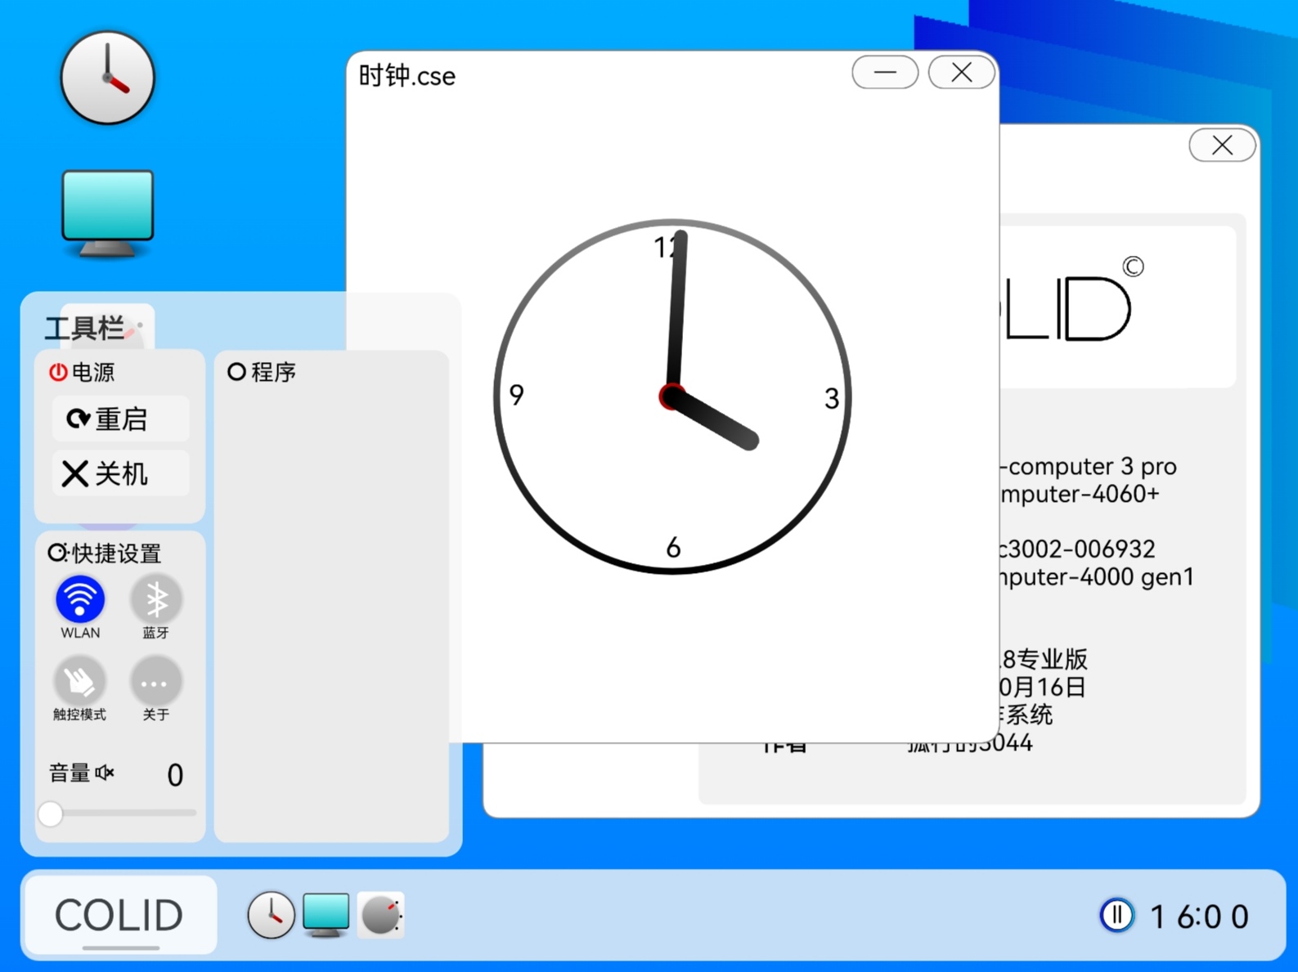Close the 时钟.cse window
Viewport: 1298px width, 972px height.
click(x=962, y=73)
